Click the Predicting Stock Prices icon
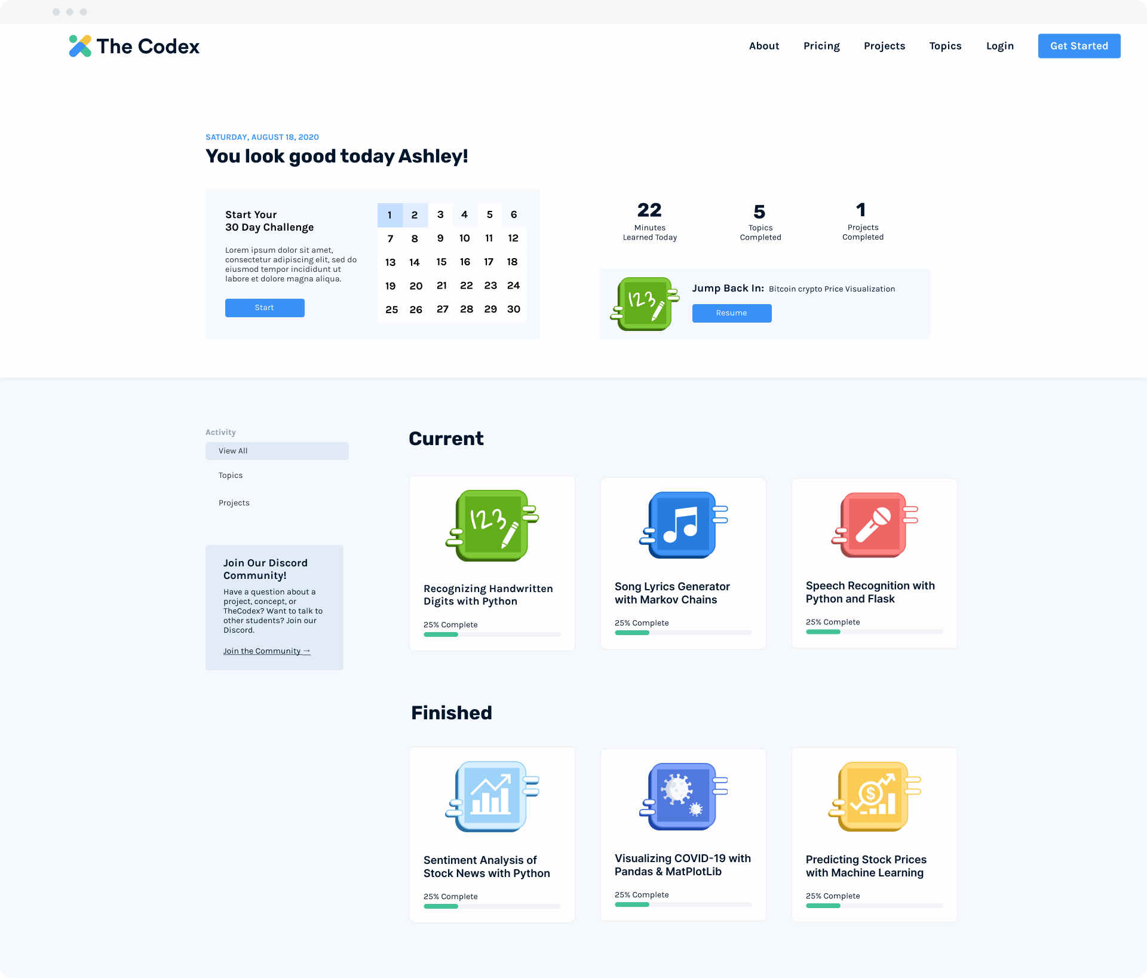This screenshot has height=978, width=1147. (x=872, y=796)
